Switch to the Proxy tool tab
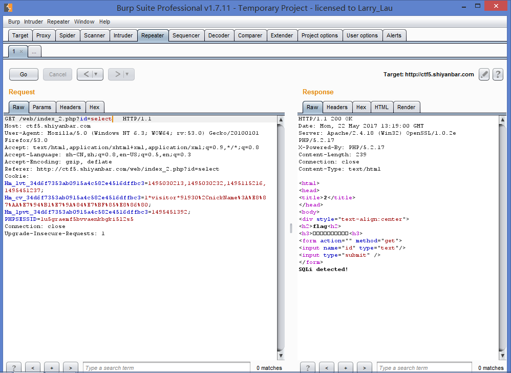The height and width of the screenshot is (373, 511). pos(44,35)
